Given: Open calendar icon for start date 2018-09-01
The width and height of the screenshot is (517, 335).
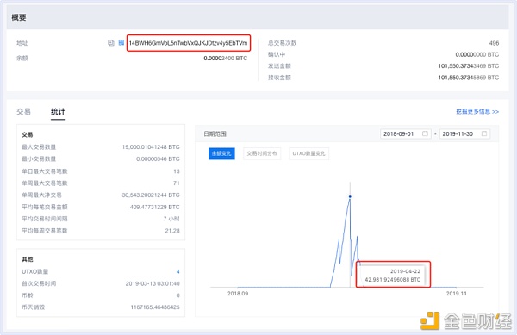Looking at the screenshot, I should coord(425,133).
